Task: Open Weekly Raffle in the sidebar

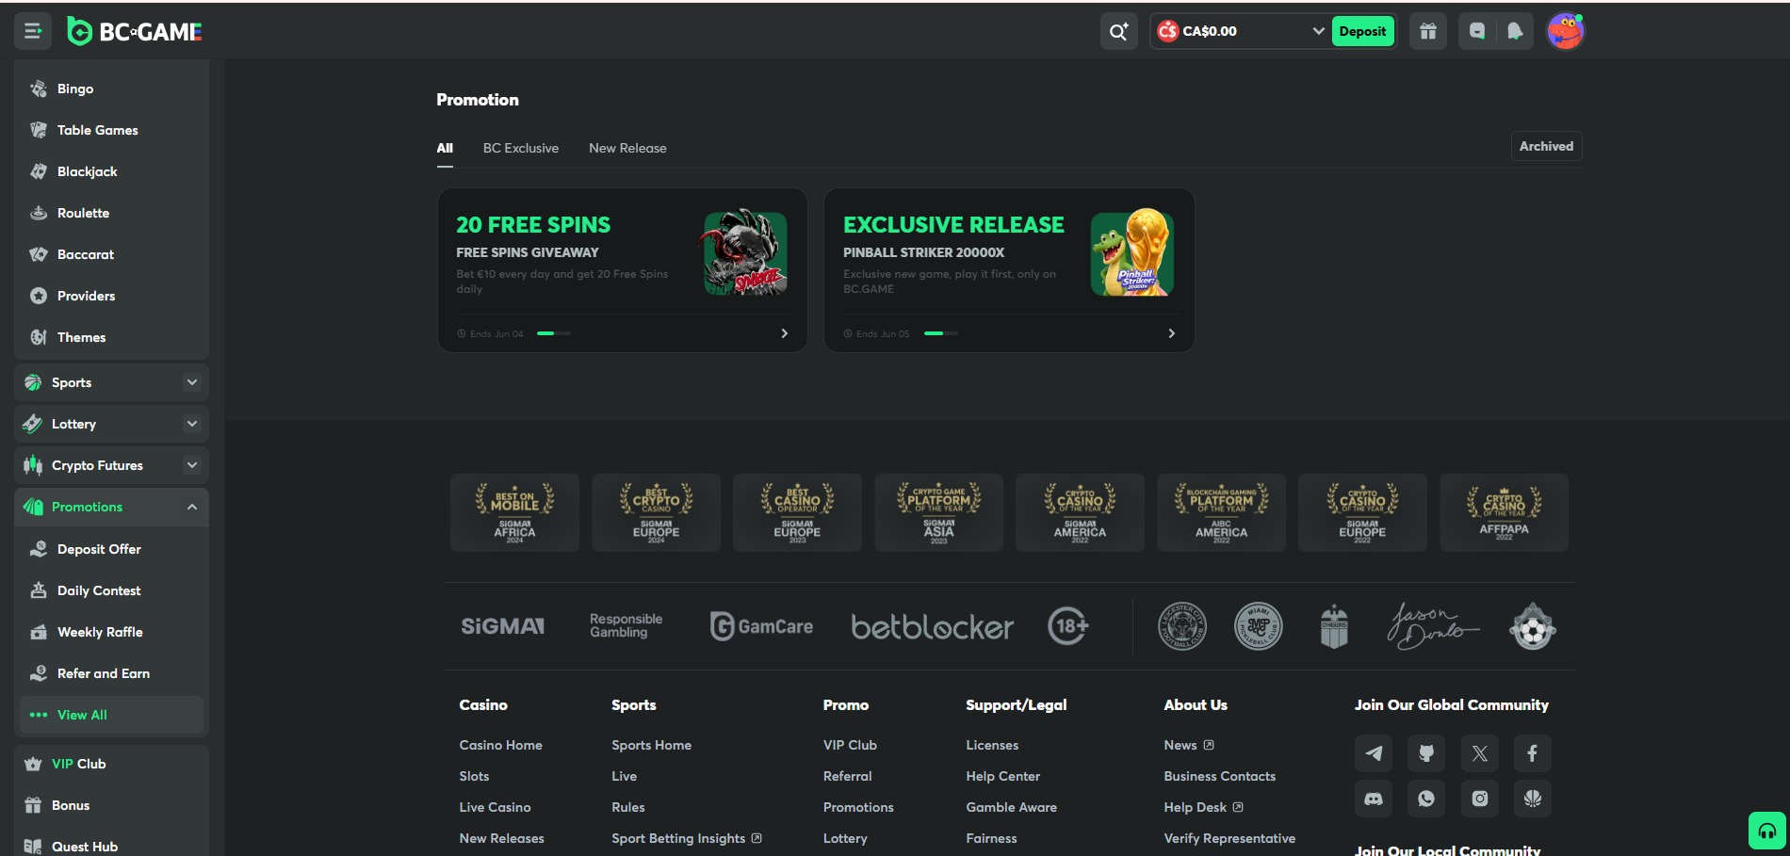Action: coord(111,632)
